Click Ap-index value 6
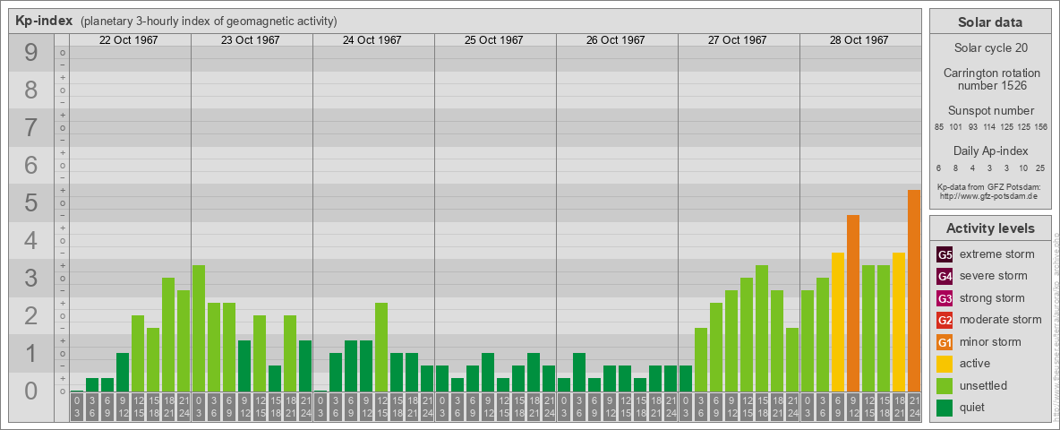Screen dimensions: 1060x430 tap(939, 168)
